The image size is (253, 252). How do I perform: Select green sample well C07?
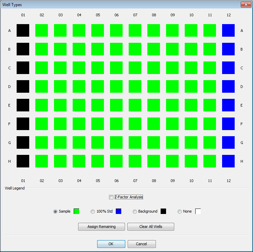coord(135,68)
